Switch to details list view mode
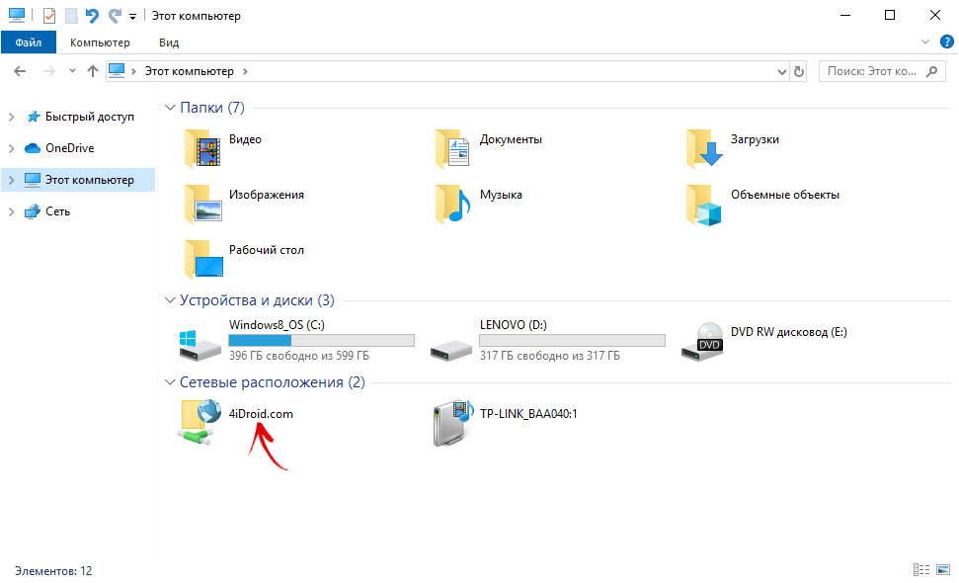Viewport: 959px width, 583px height. (920, 570)
